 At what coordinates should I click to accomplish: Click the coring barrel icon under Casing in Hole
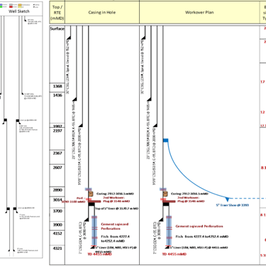point(91,194)
